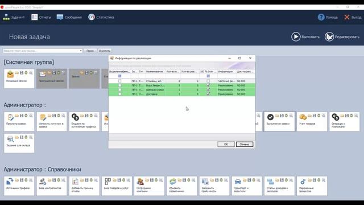The width and height of the screenshot is (364, 205).
Task: Tick selection checkbox in Вода Эверест row
Action: (120, 85)
